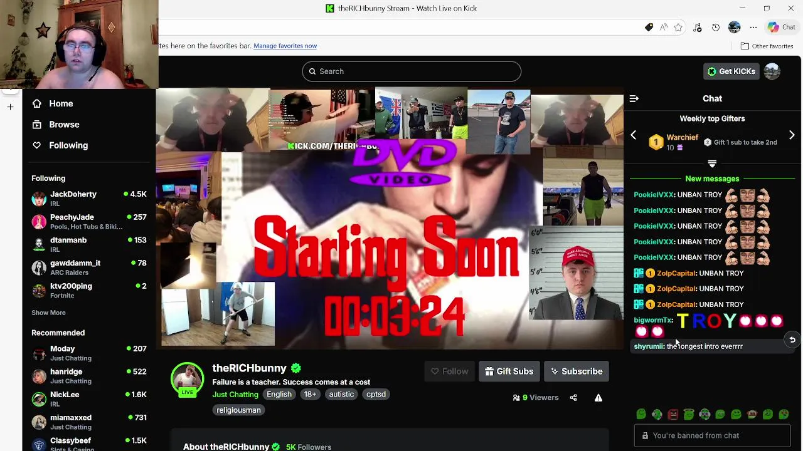Select the dtanmanb channel avatar
803x451 pixels.
[x=39, y=244]
